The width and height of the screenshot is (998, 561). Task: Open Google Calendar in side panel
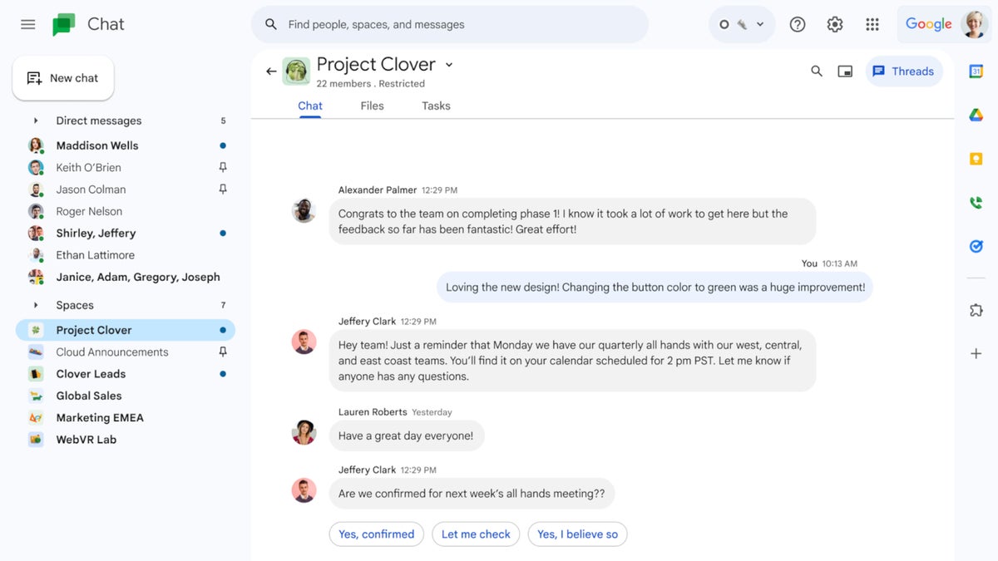(x=976, y=71)
